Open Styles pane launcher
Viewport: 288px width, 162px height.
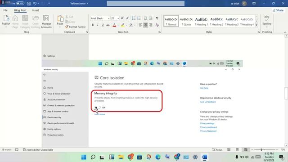tap(259, 32)
